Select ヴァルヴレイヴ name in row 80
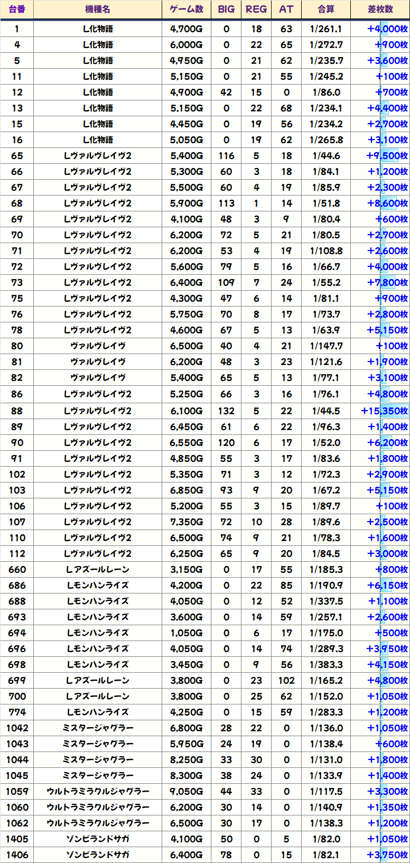This screenshot has height=863, width=410. pyautogui.click(x=98, y=346)
